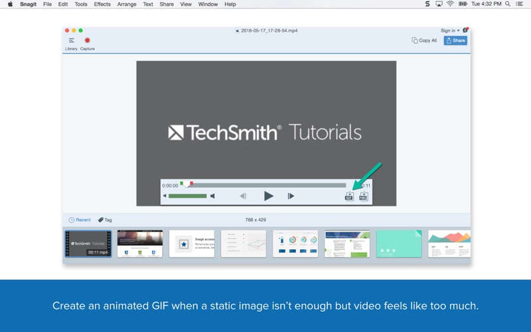531x332 pixels.
Task: Switch tray to Tag view
Action: click(x=105, y=220)
